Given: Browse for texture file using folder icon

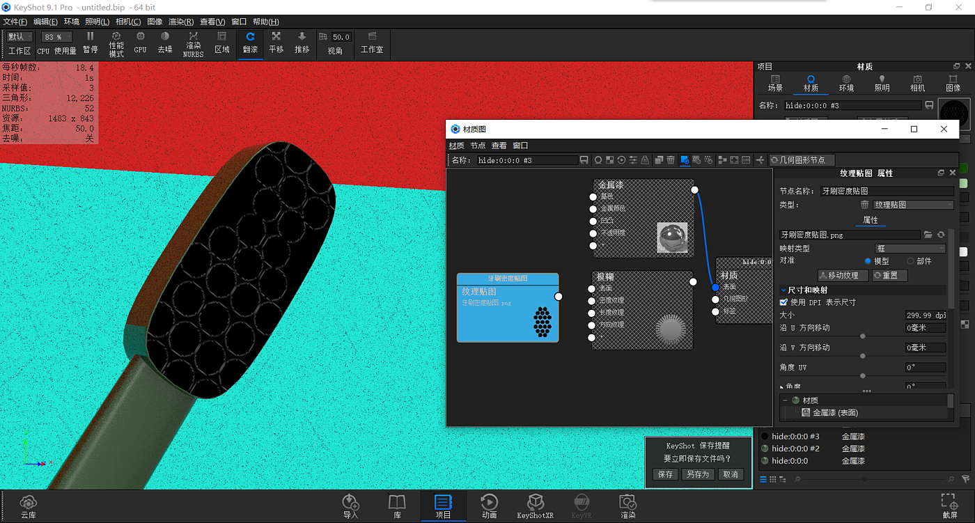Looking at the screenshot, I should pyautogui.click(x=928, y=235).
